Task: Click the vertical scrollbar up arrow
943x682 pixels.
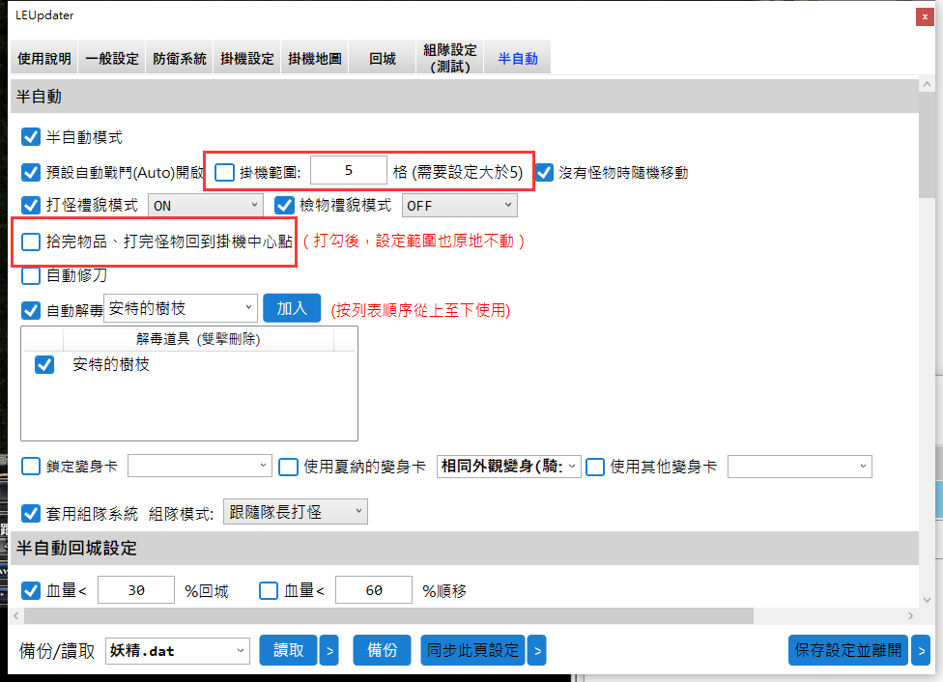Action: pyautogui.click(x=927, y=85)
